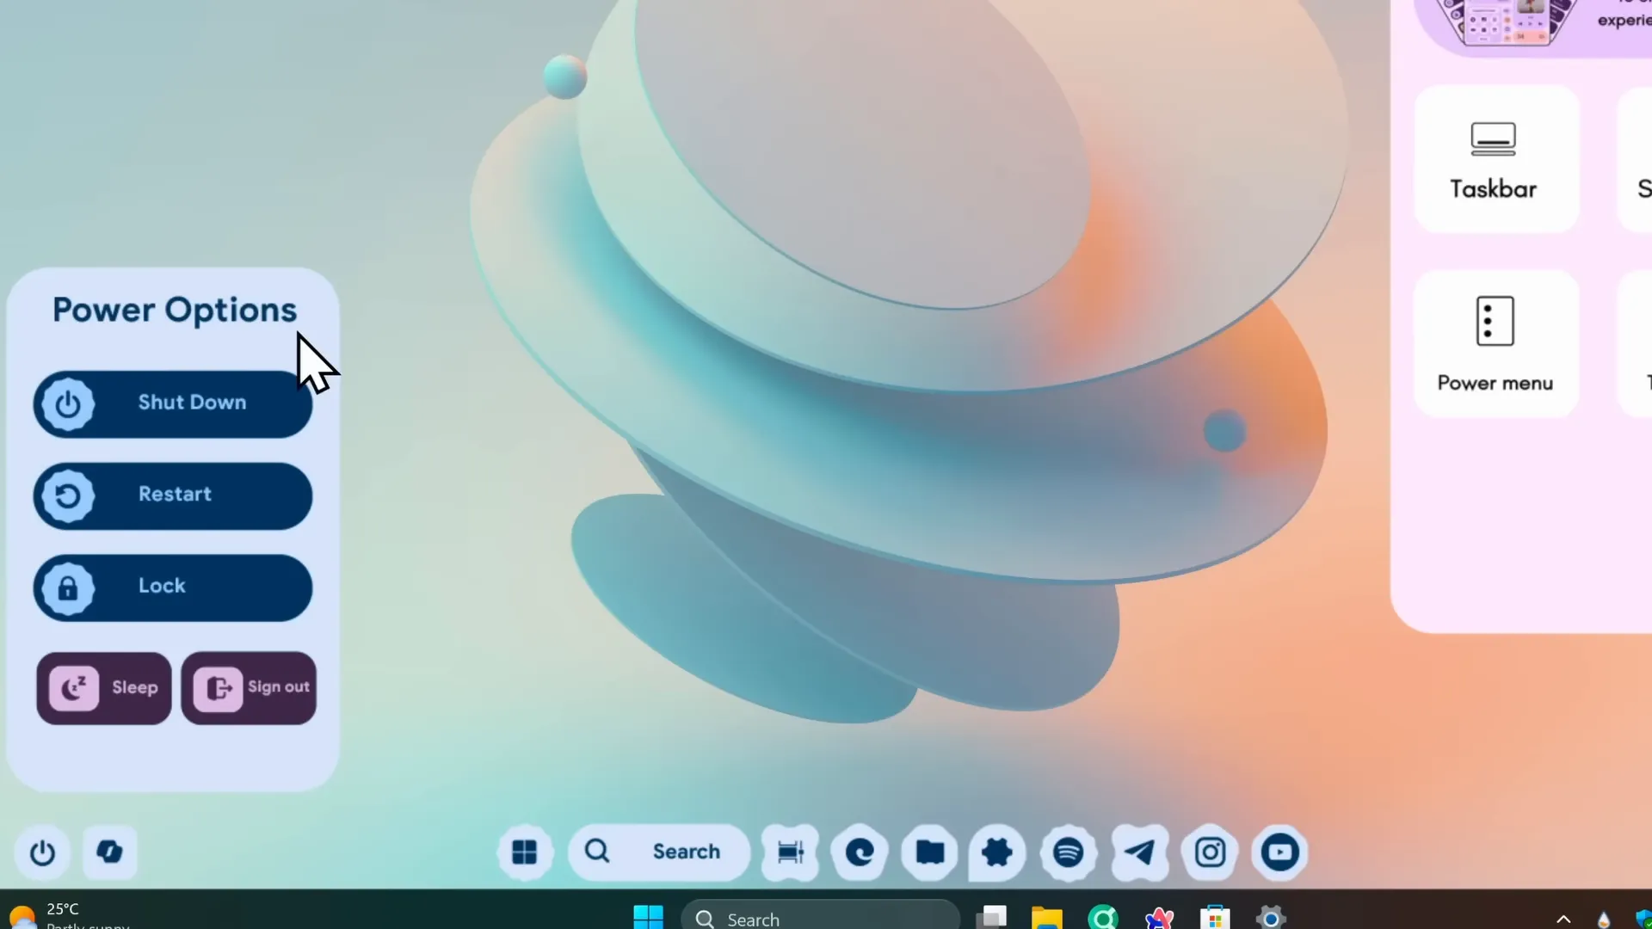Launch Microsoft Edge from the custom dock

[860, 852]
